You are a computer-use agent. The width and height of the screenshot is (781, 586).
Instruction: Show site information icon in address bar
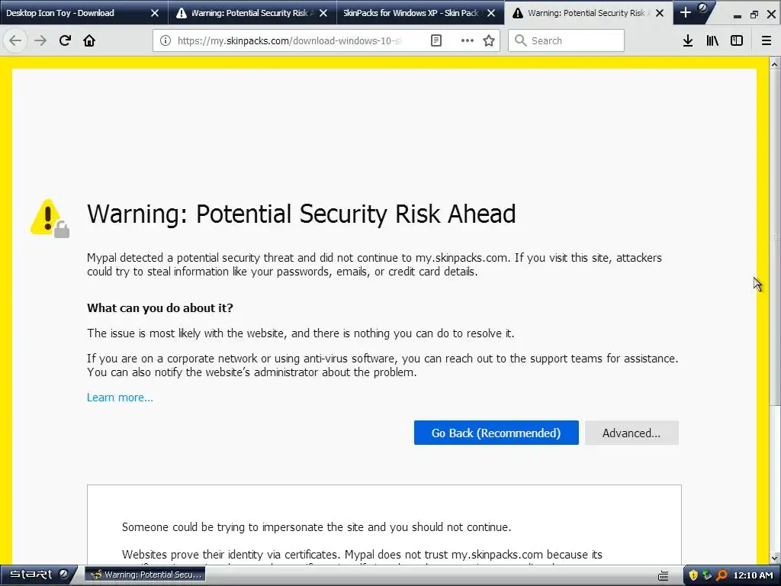click(x=166, y=40)
